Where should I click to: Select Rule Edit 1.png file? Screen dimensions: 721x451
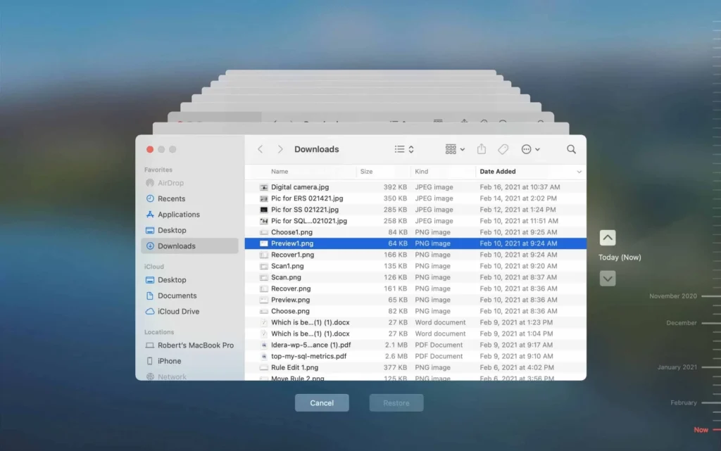415,367
